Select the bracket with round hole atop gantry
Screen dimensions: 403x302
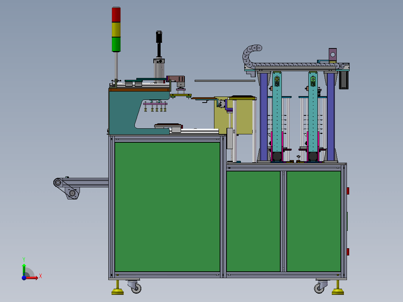pyautogui.click(x=333, y=55)
